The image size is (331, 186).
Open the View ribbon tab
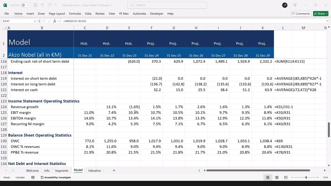(x=112, y=14)
